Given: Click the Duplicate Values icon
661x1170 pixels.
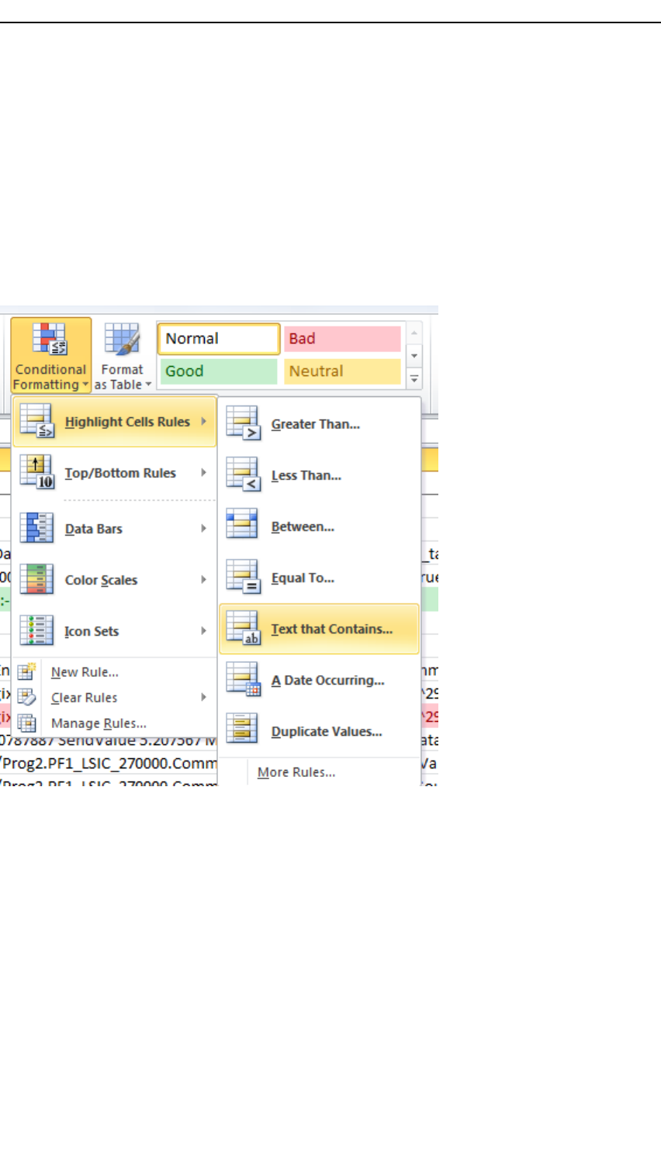Looking at the screenshot, I should tap(242, 729).
